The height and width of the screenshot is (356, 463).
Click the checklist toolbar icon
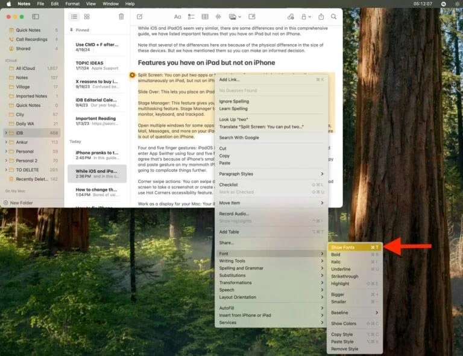[x=191, y=17]
